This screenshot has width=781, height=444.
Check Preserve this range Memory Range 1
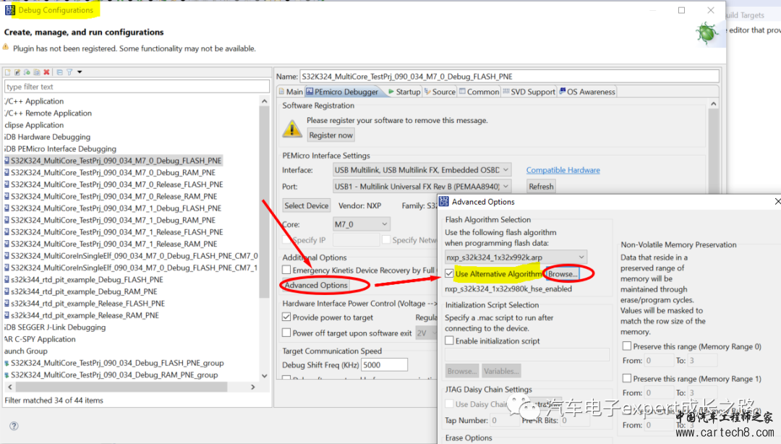coord(627,379)
